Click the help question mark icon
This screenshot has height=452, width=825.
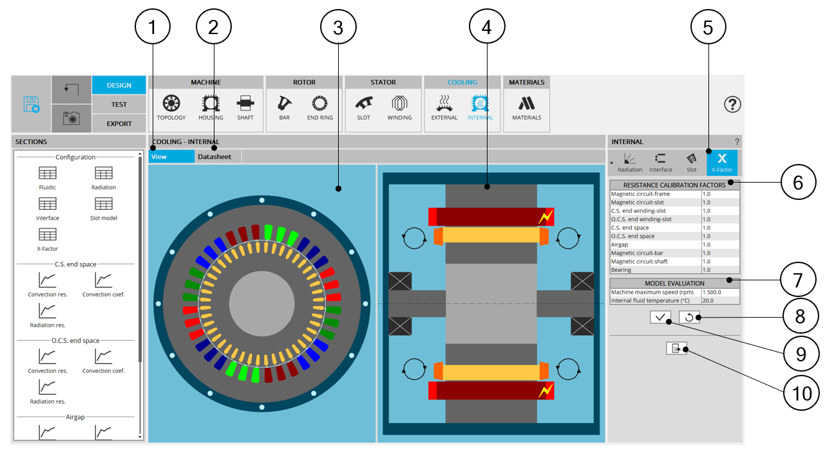(x=732, y=105)
